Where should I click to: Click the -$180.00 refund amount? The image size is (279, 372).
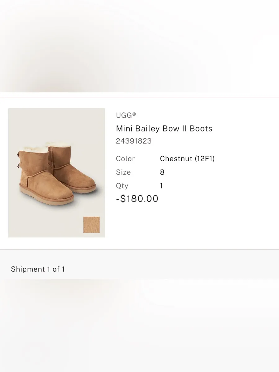(137, 199)
